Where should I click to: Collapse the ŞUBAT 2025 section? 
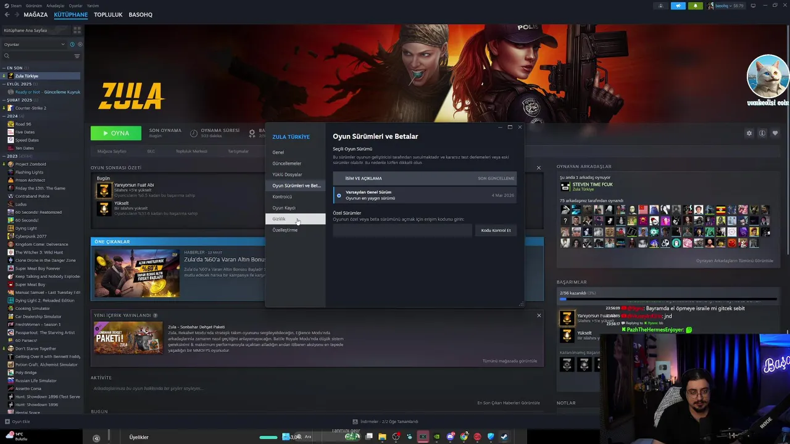pyautogui.click(x=4, y=100)
